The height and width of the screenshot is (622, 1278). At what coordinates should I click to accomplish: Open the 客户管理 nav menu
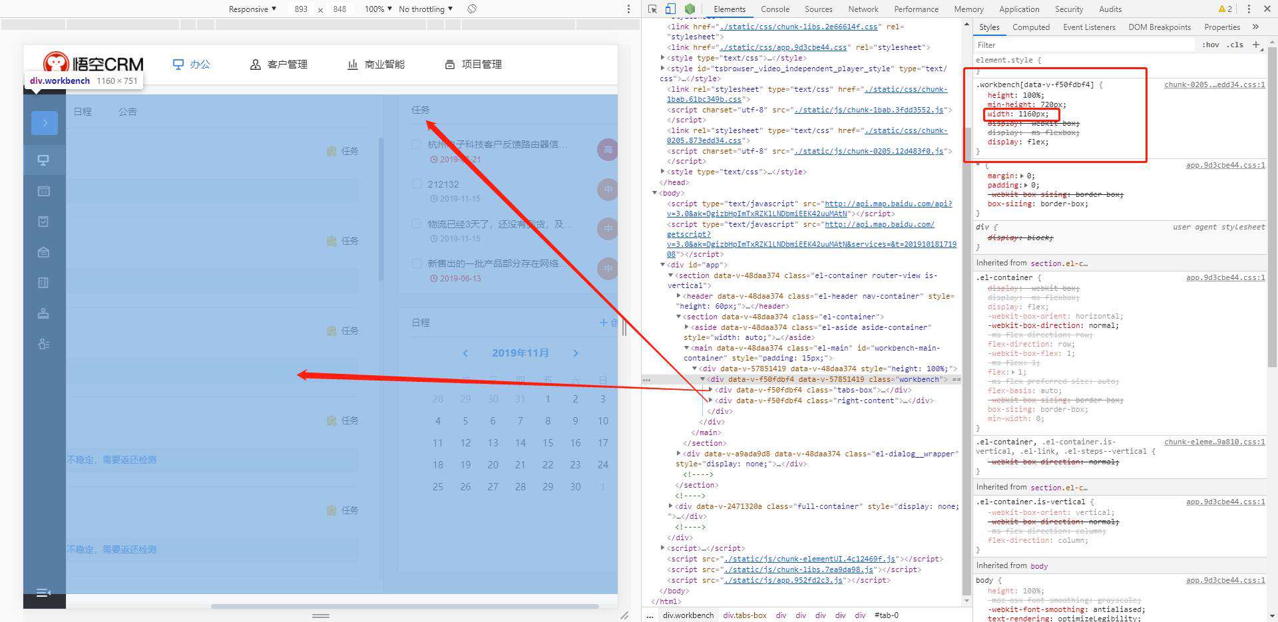(x=279, y=65)
